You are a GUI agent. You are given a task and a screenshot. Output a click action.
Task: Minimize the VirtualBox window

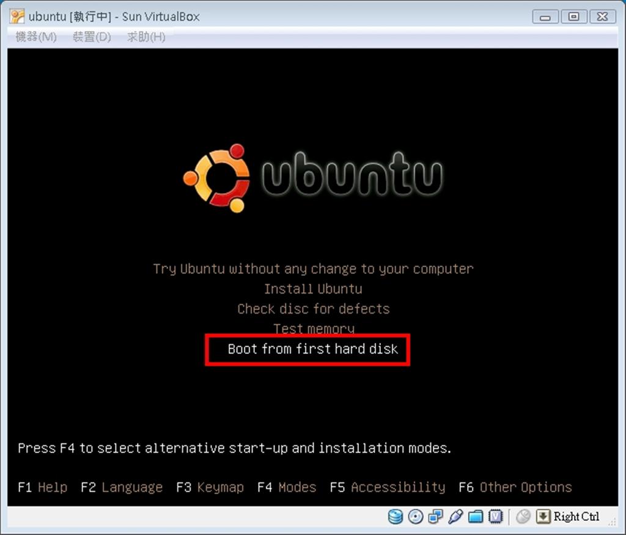[x=545, y=17]
